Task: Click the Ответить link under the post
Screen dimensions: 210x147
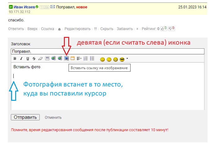Action: pos(16,29)
